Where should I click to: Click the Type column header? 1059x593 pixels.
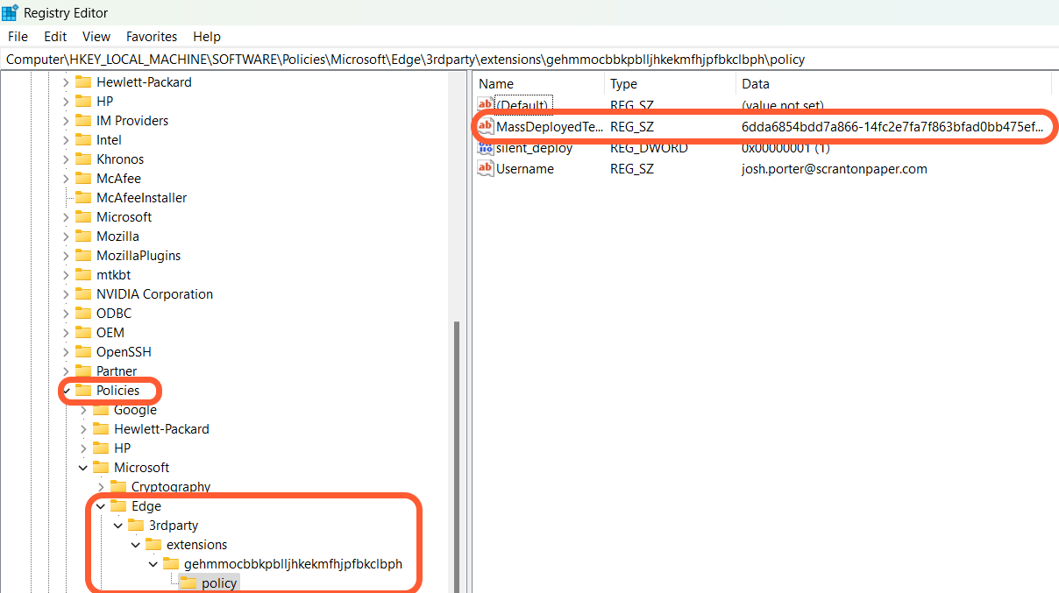(623, 84)
